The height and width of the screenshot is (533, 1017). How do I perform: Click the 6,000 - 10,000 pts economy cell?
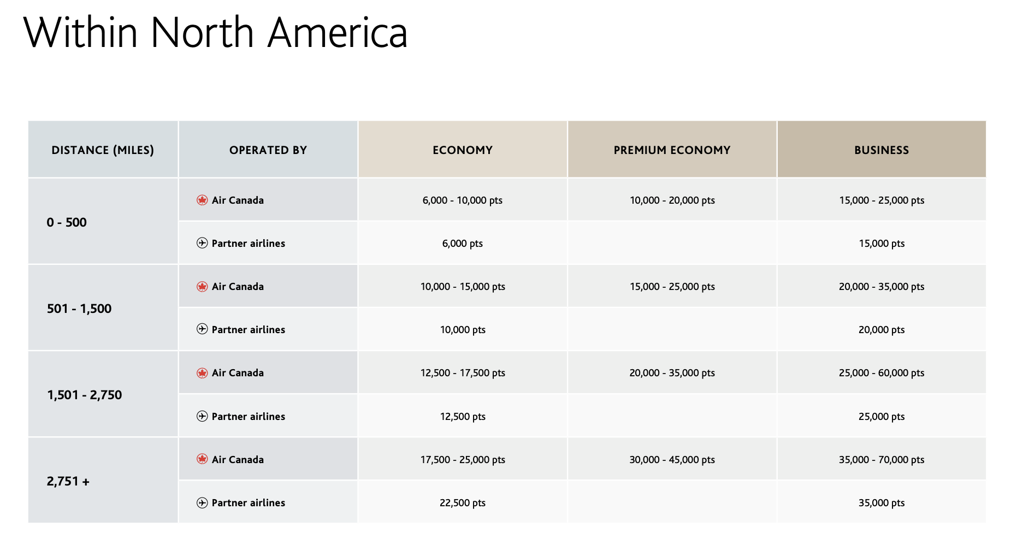(463, 200)
